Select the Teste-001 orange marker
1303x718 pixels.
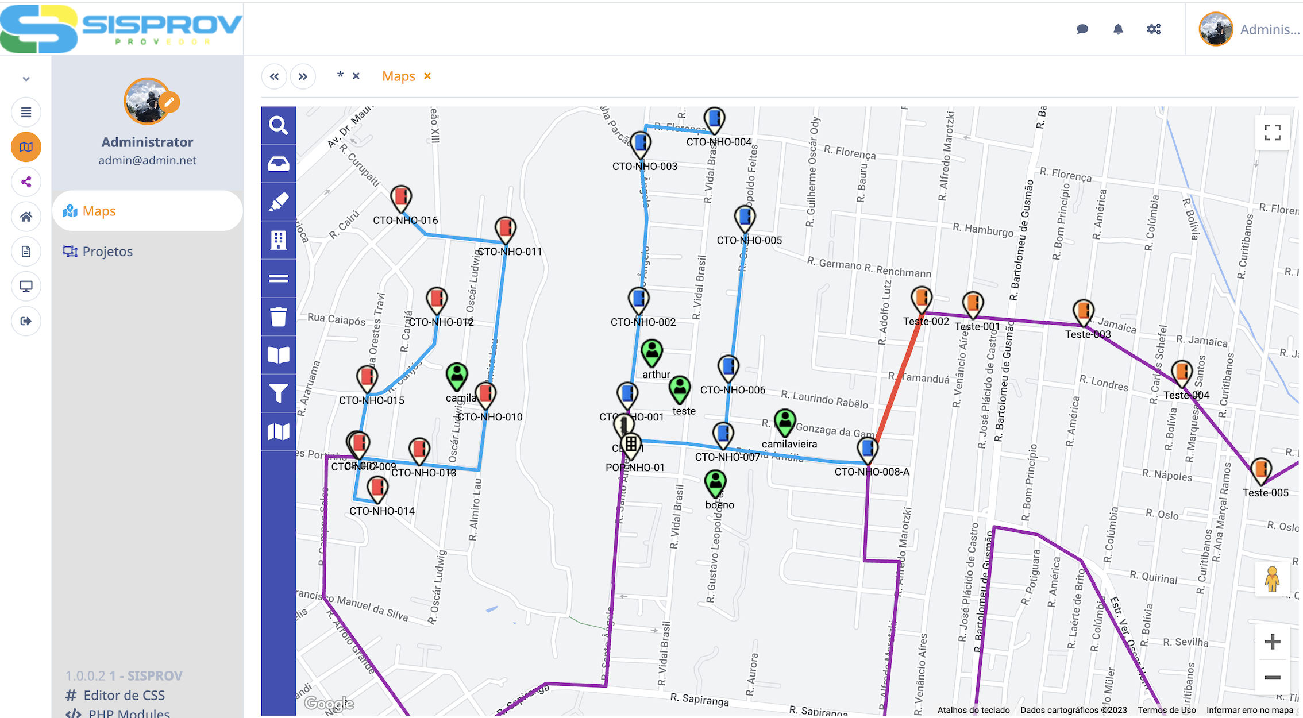pyautogui.click(x=973, y=305)
